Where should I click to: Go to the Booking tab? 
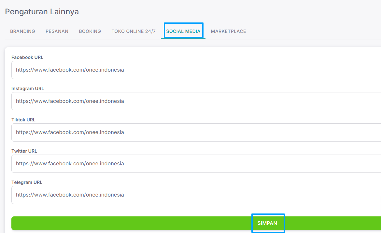click(90, 31)
